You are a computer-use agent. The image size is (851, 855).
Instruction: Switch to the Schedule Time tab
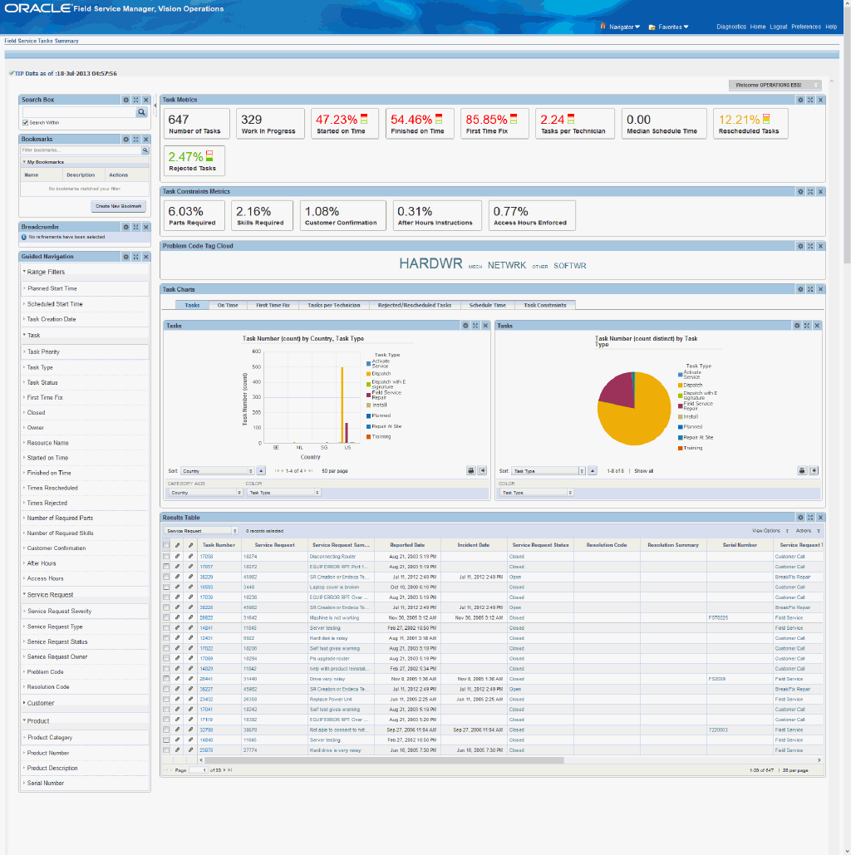[x=488, y=306]
